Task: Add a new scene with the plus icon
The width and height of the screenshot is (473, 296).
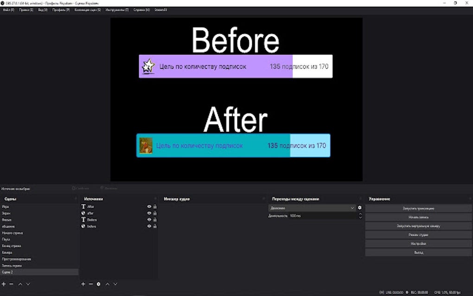Action: coord(3,284)
